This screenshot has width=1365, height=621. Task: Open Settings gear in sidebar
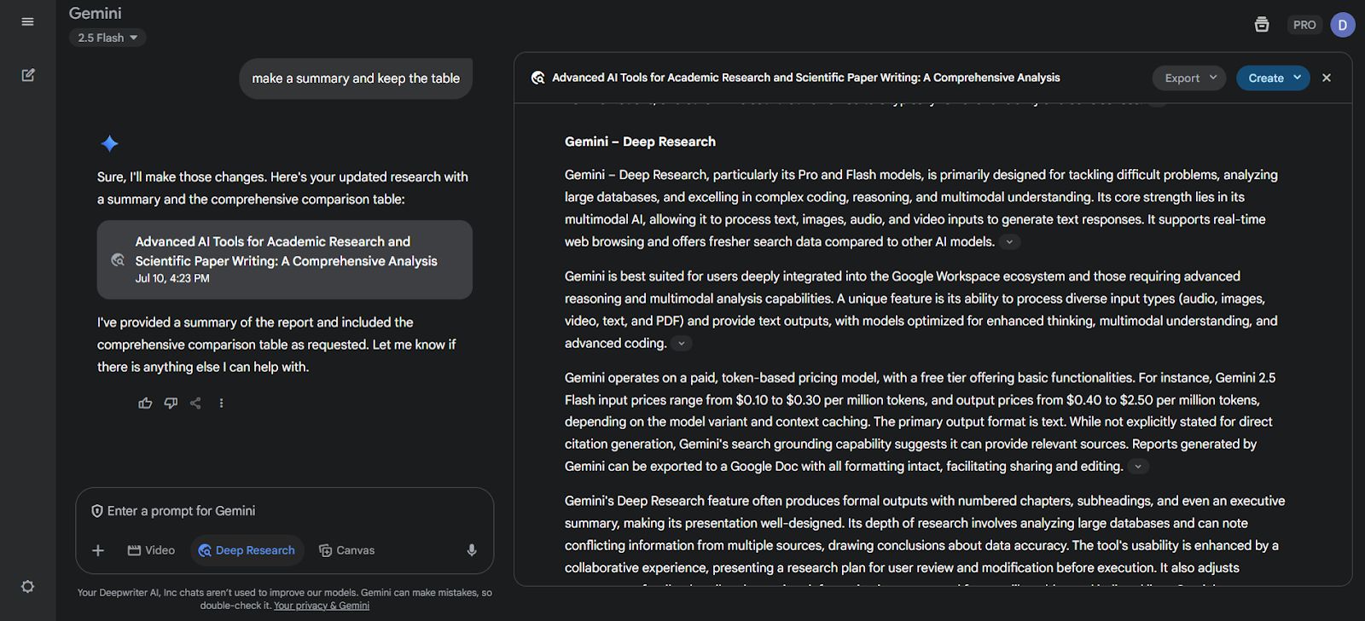27,587
